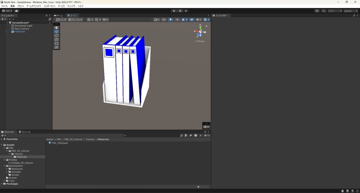This screenshot has width=360, height=193.
Task: Open the File (ファイル) menu
Action: (x=4, y=6)
